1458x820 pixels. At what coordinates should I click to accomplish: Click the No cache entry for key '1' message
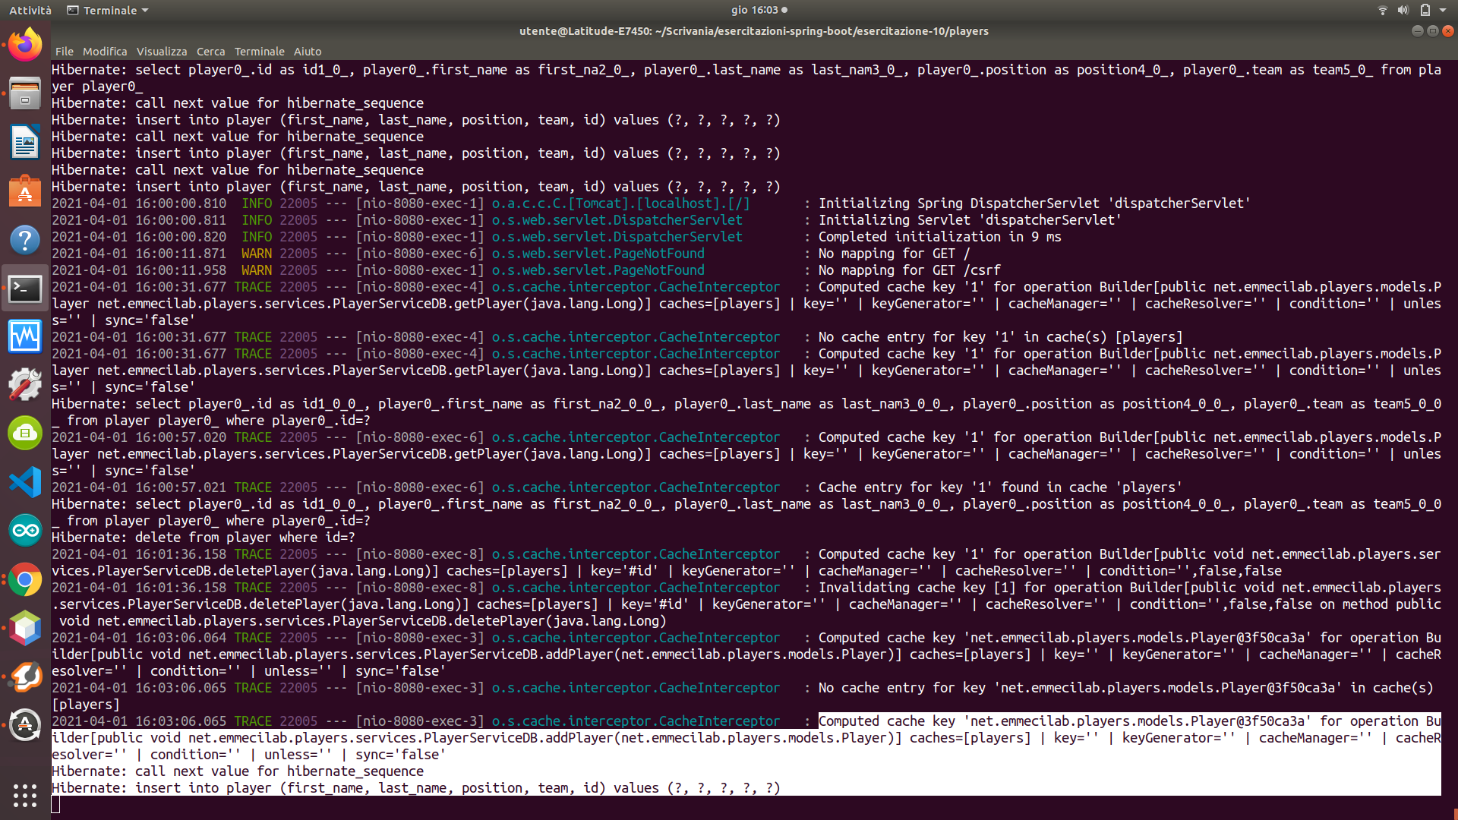1000,337
